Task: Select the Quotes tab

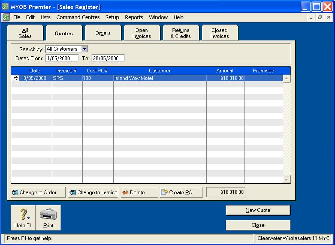Action: point(64,33)
